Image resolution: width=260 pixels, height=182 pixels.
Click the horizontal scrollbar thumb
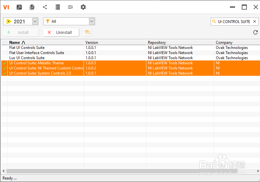point(122,171)
